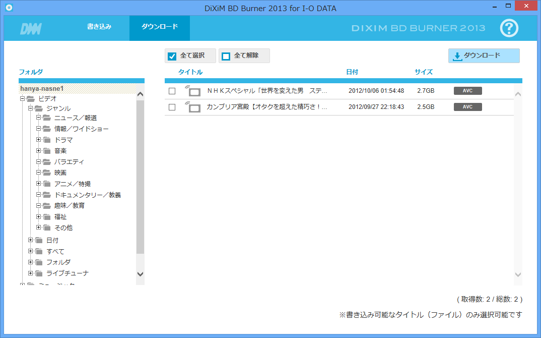This screenshot has width=541, height=338.
Task: Expand the 日付 tree node
Action: point(31,240)
